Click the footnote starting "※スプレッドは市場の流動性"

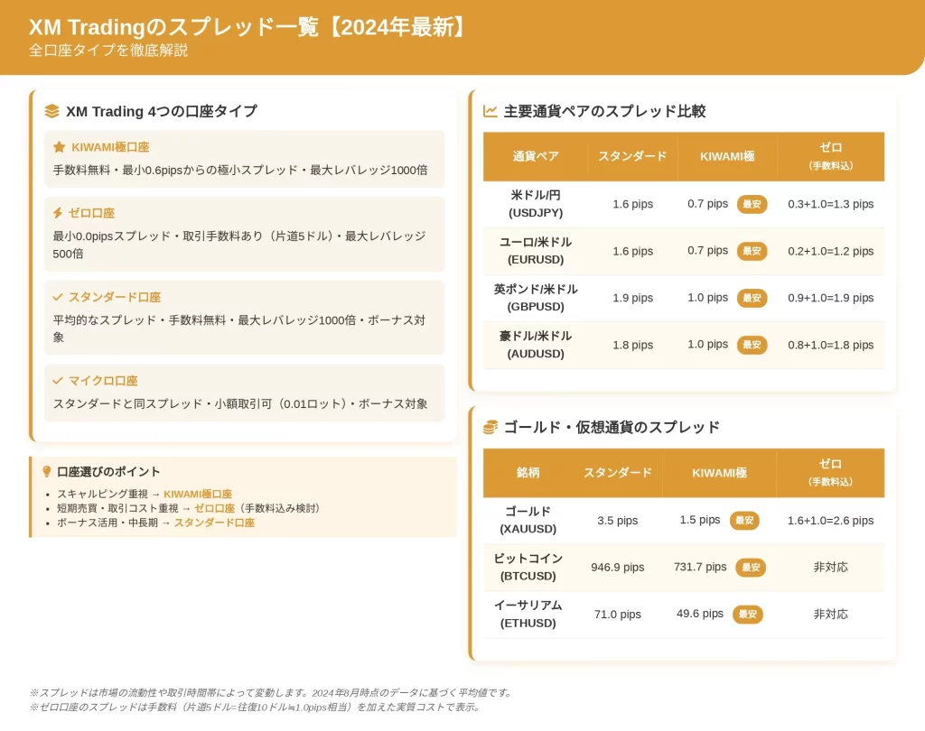[x=271, y=693]
